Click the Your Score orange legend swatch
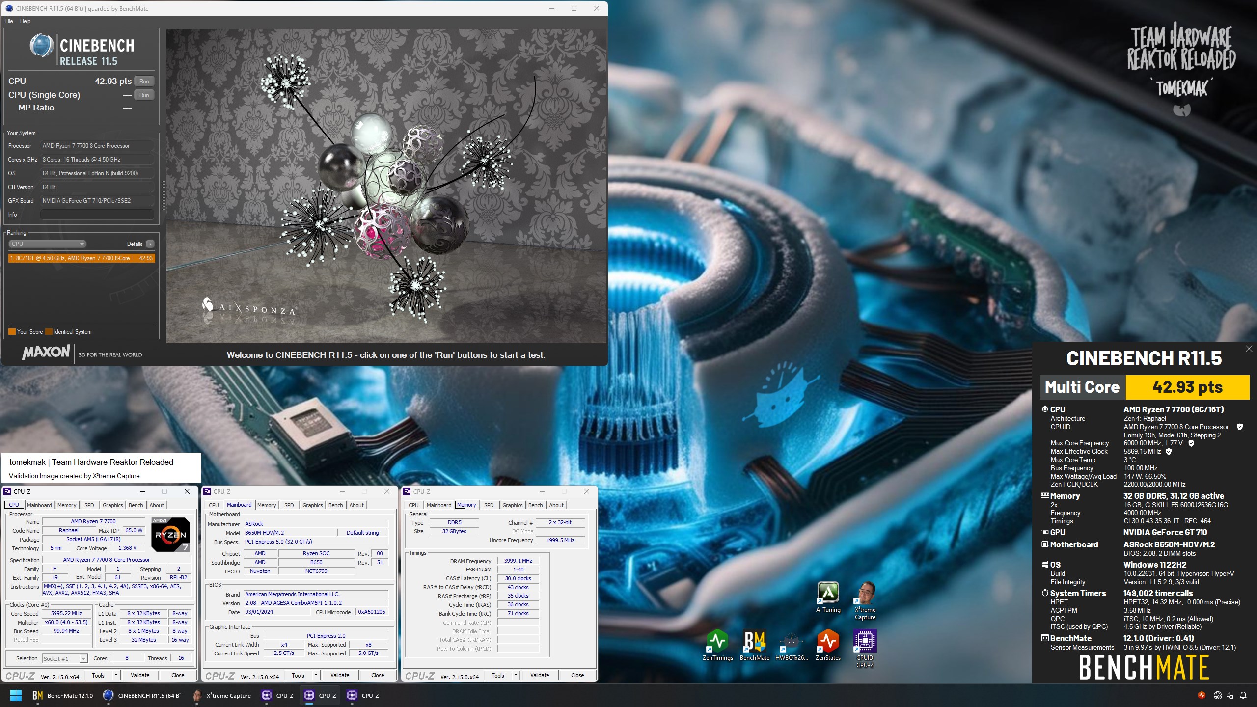The image size is (1257, 707). pos(12,332)
